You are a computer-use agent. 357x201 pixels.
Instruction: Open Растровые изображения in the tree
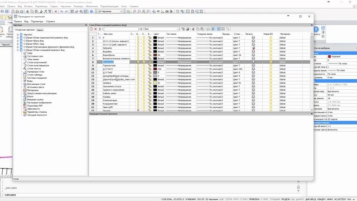40,103
